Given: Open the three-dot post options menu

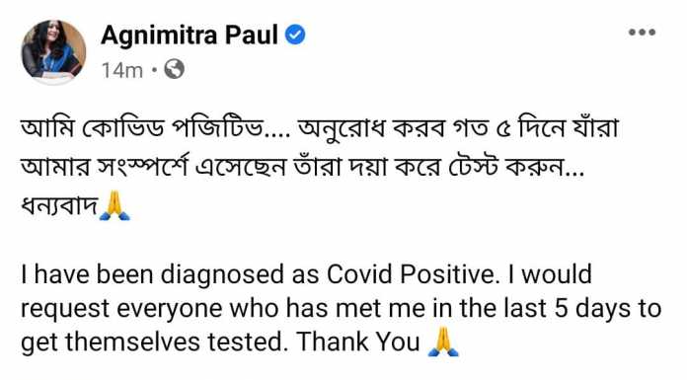Looking at the screenshot, I should [642, 32].
